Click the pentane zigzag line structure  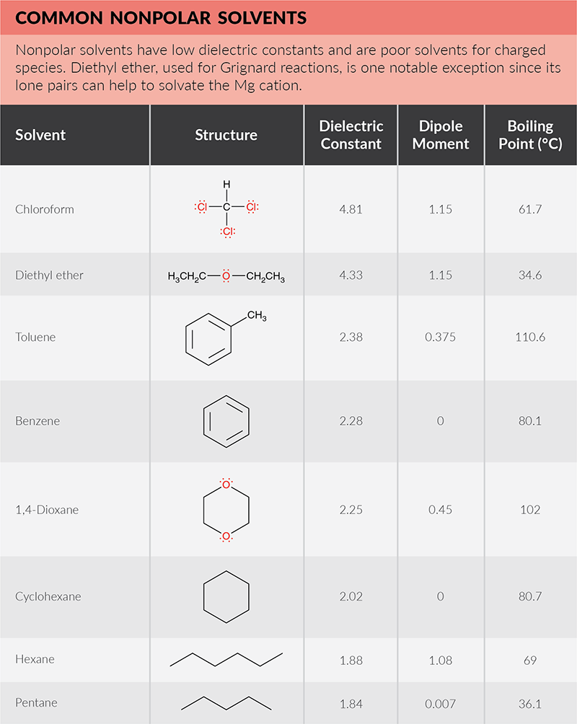[226, 703]
